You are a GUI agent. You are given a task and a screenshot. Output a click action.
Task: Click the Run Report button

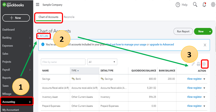[183, 32]
